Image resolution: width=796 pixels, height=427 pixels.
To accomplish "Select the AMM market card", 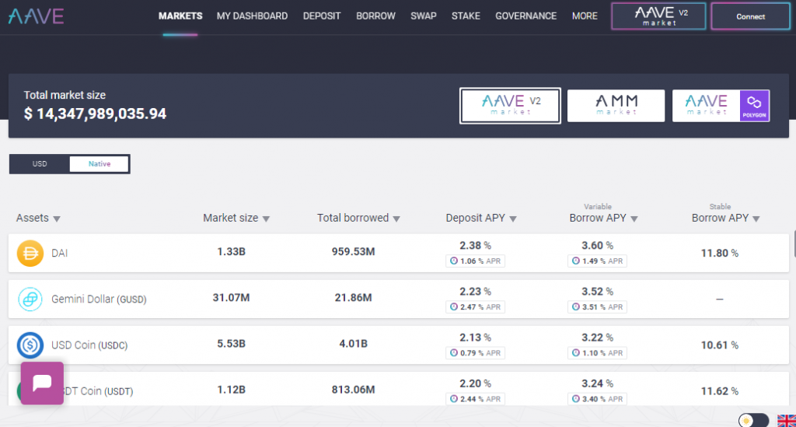I will point(616,106).
